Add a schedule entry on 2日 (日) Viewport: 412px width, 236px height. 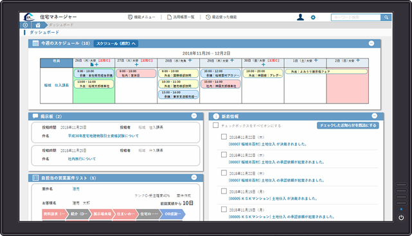[358, 60]
